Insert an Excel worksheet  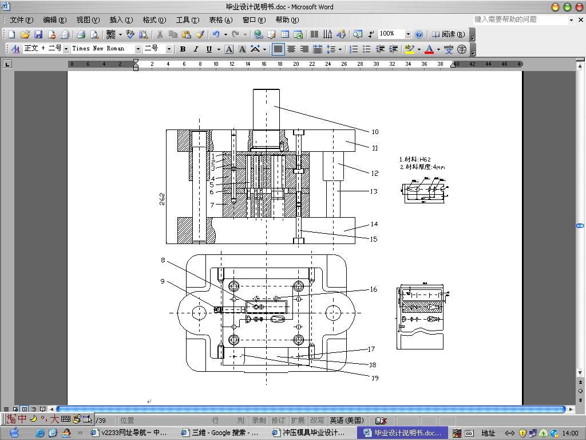[298, 34]
